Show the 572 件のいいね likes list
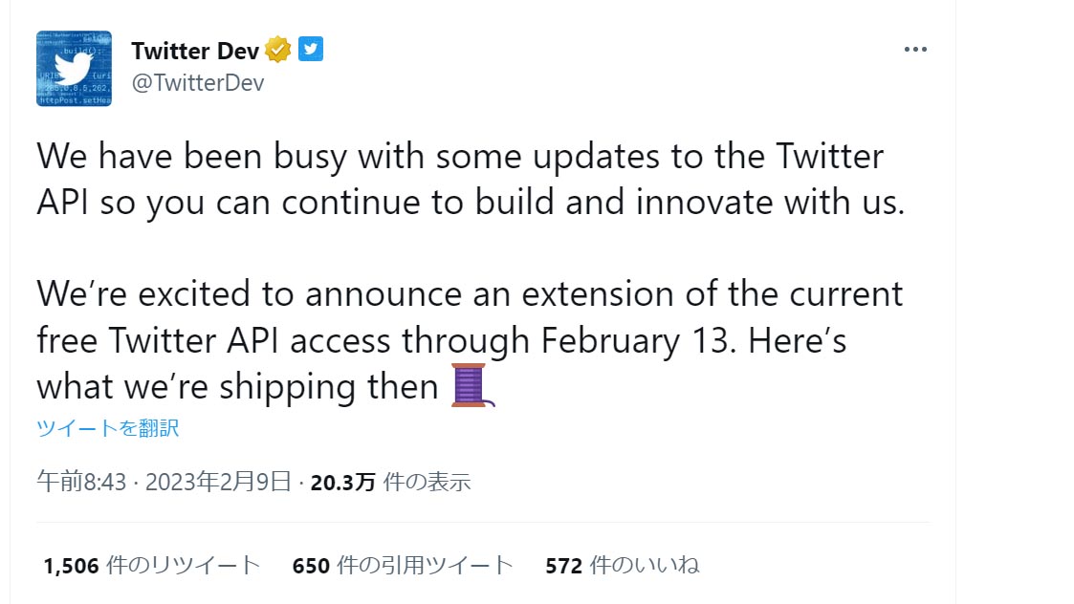 click(x=622, y=566)
